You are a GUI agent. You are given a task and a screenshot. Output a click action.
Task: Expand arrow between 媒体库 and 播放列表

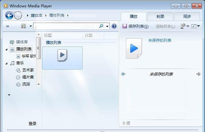click(46, 15)
